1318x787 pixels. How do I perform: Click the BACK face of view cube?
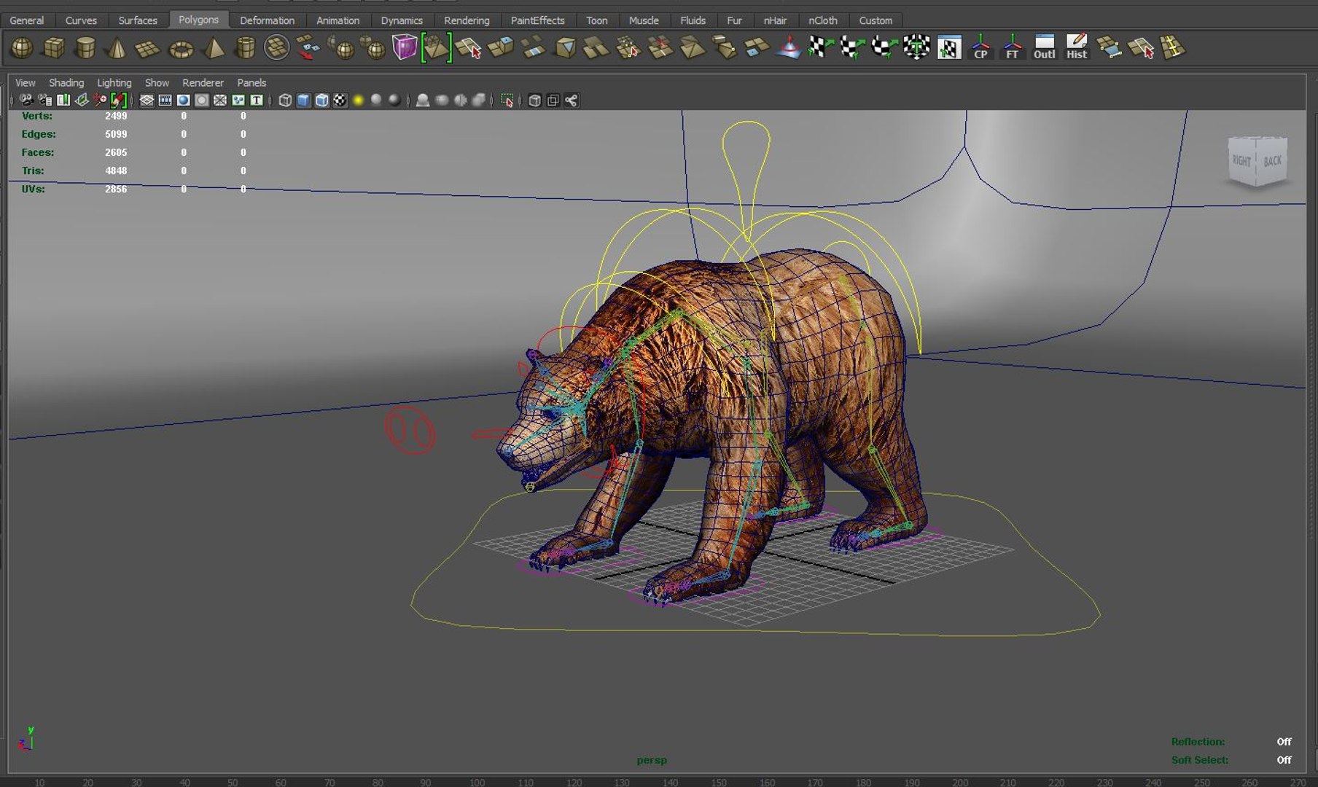pos(1272,161)
